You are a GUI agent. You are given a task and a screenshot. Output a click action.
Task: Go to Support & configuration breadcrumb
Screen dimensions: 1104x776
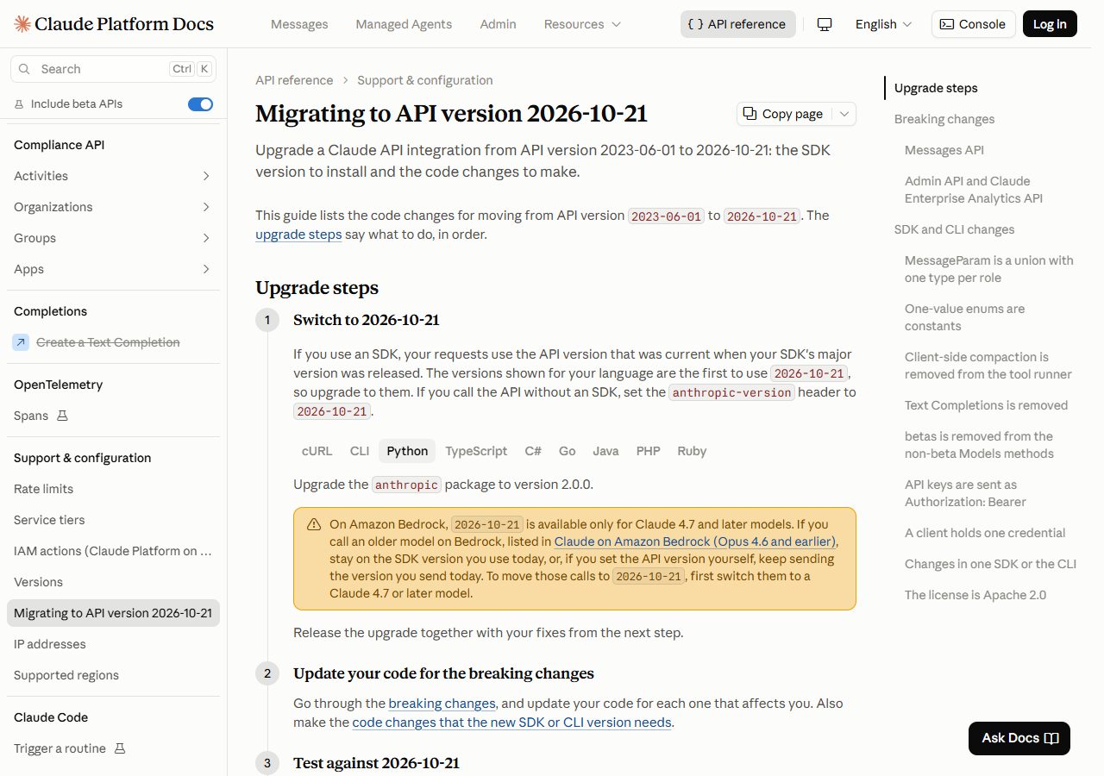(x=425, y=80)
